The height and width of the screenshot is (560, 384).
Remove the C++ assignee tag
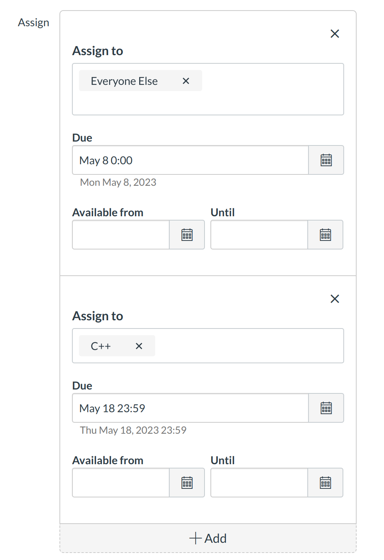[x=139, y=346]
